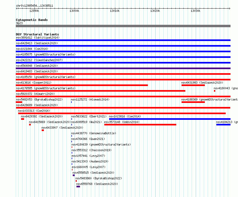Click short red bar under nsv5482053
This screenshot has width=238, height=197.
(19, 102)
